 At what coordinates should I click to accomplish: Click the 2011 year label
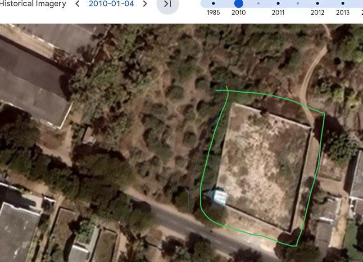278,13
